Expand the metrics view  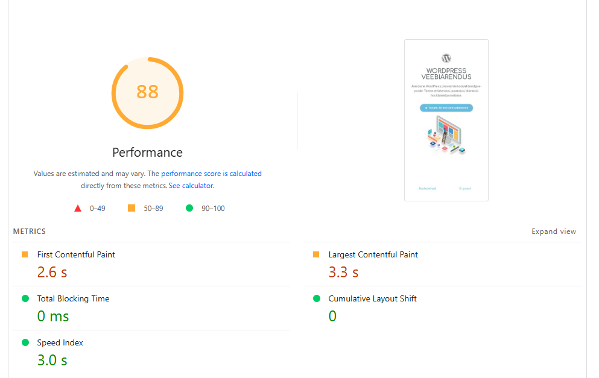point(553,232)
